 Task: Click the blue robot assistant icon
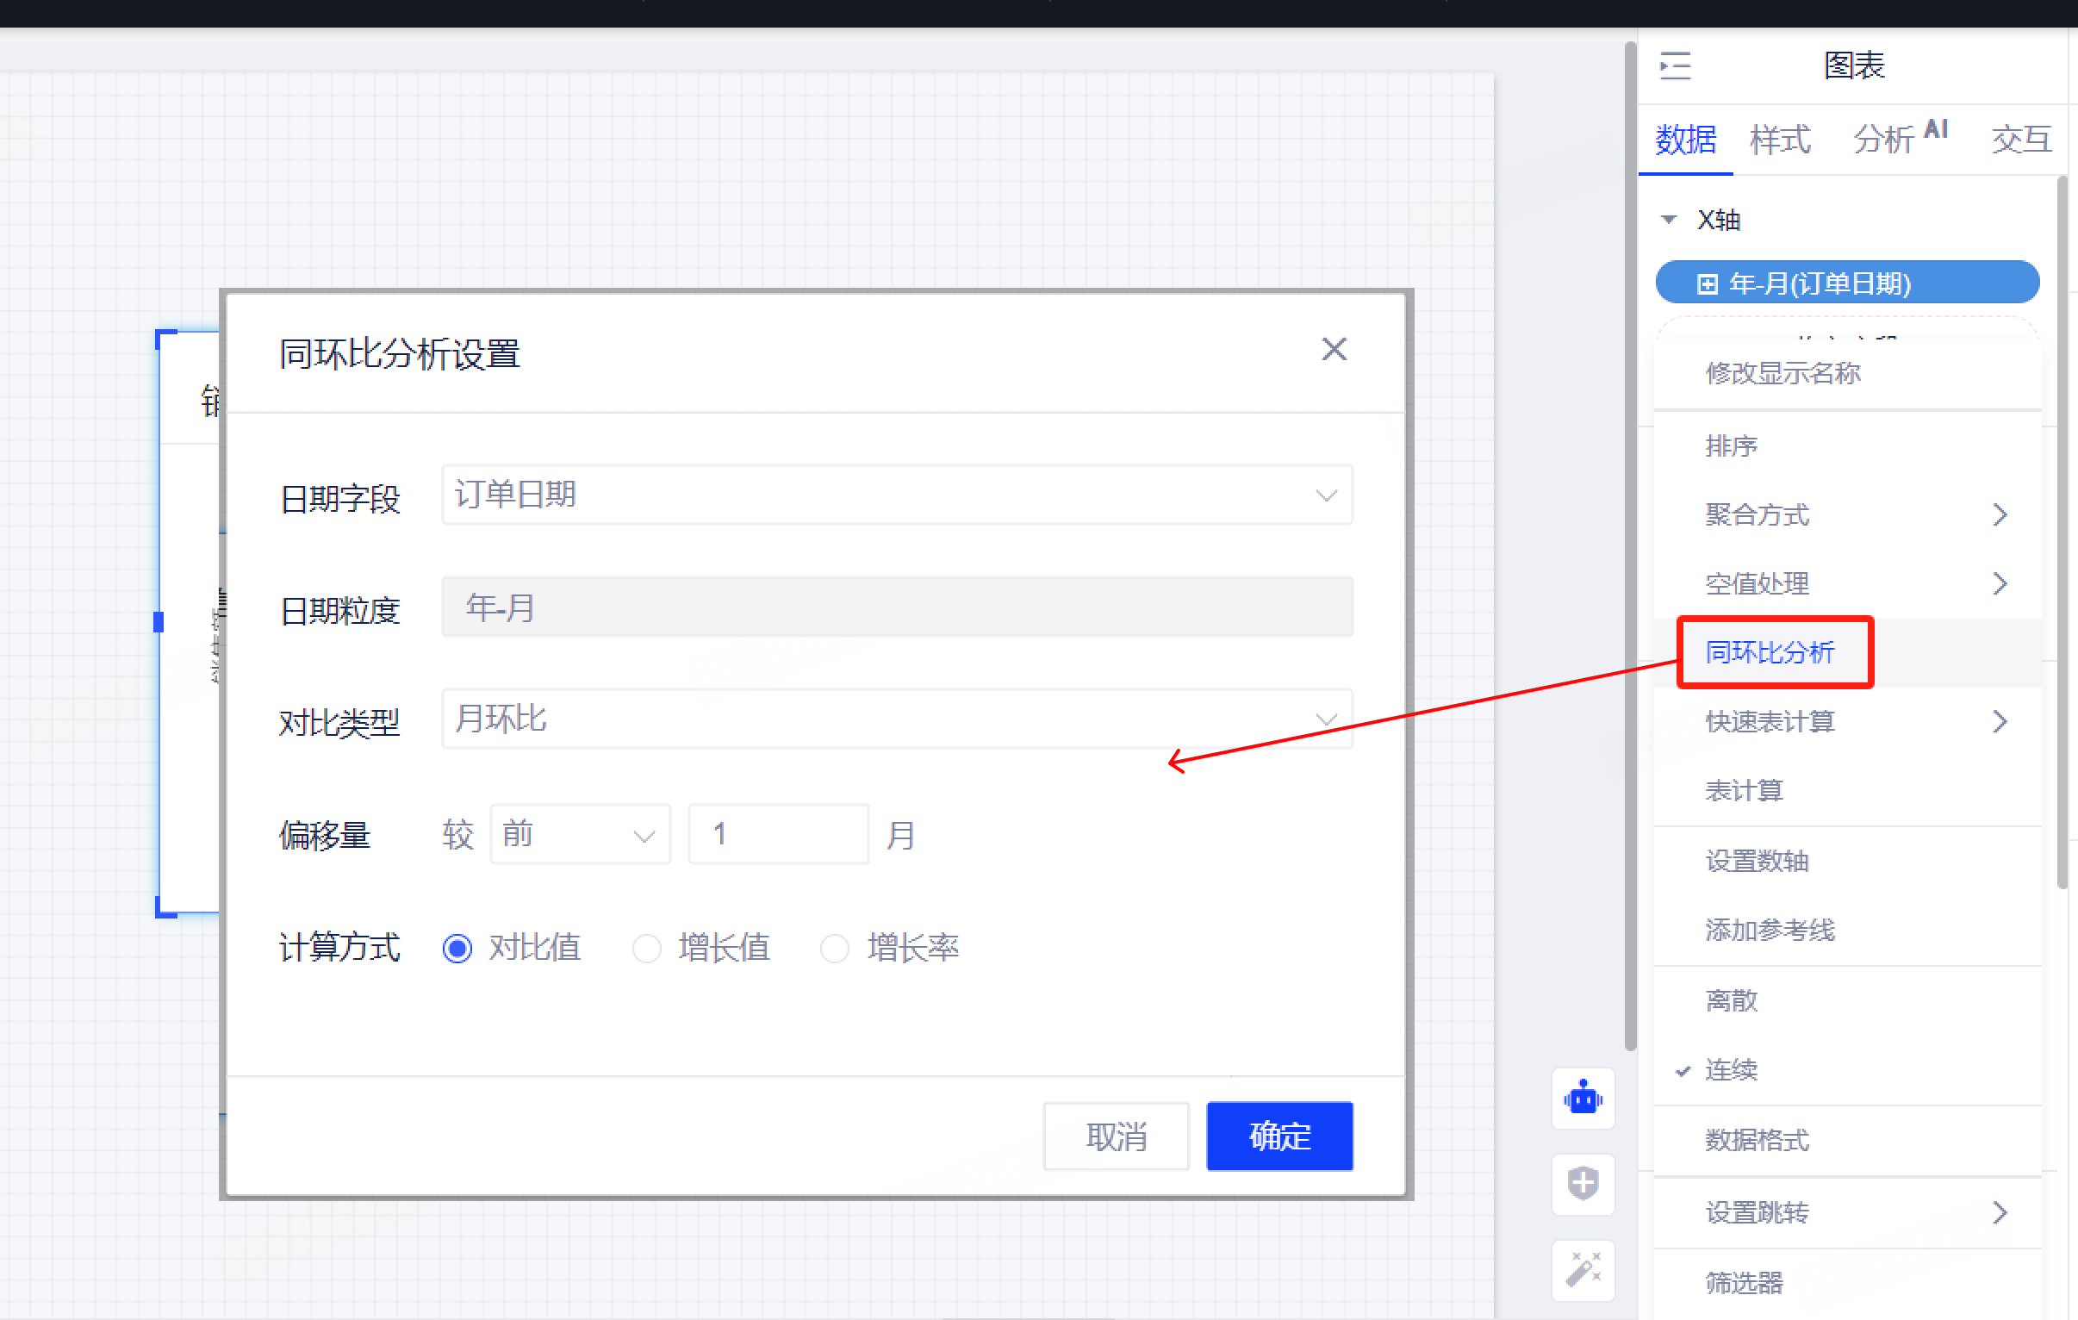pos(1582,1098)
